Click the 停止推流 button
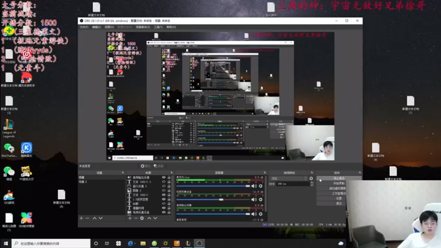Viewport: 441px width, 248px height. pos(339,178)
